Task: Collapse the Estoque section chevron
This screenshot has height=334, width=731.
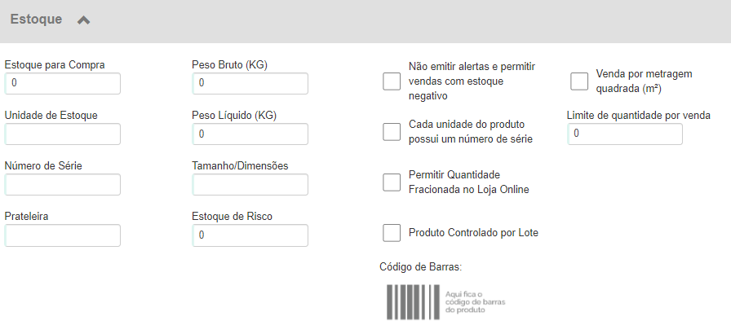Action: [x=83, y=20]
